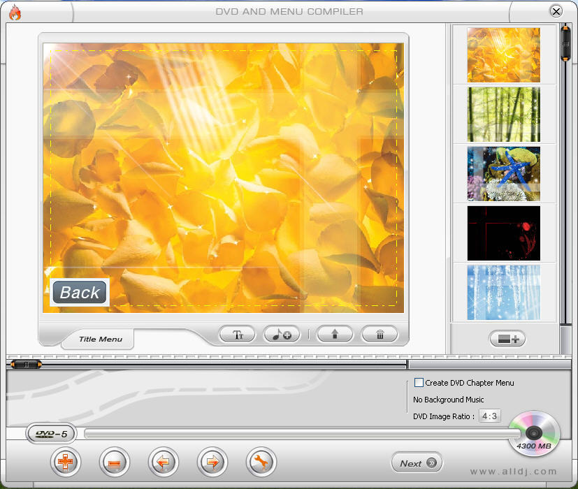Switch to the Title Menu tab
This screenshot has height=489, width=578.
100,340
